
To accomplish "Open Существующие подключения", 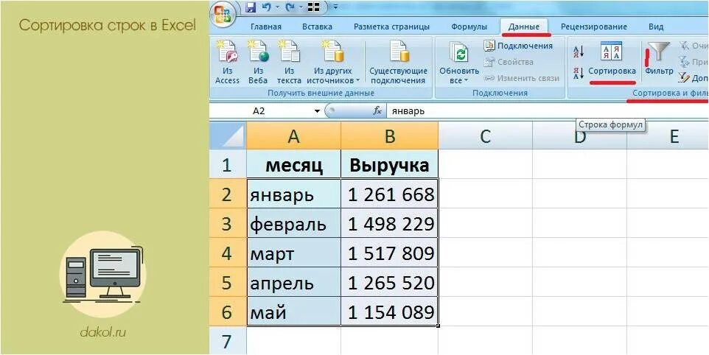I will coord(398,63).
